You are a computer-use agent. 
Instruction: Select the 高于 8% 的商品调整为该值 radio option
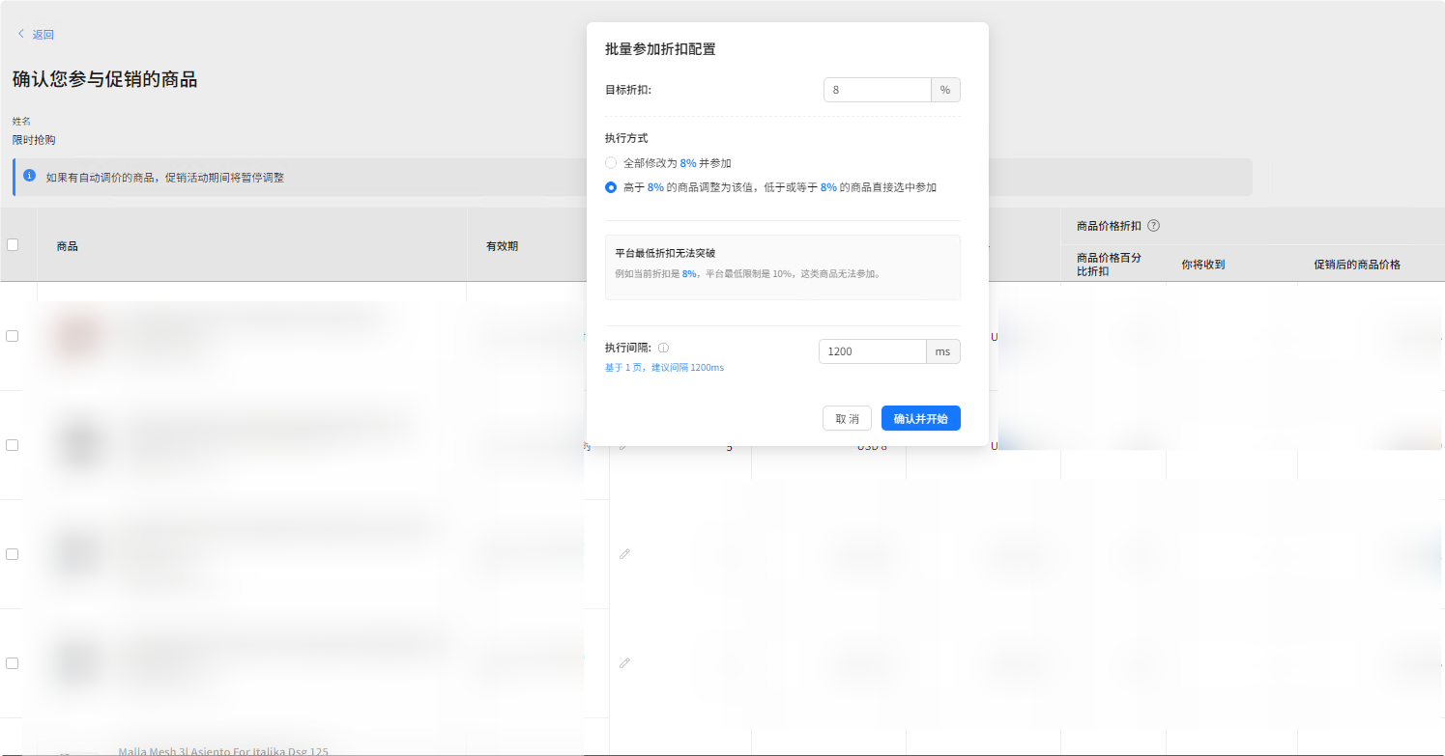pos(611,187)
